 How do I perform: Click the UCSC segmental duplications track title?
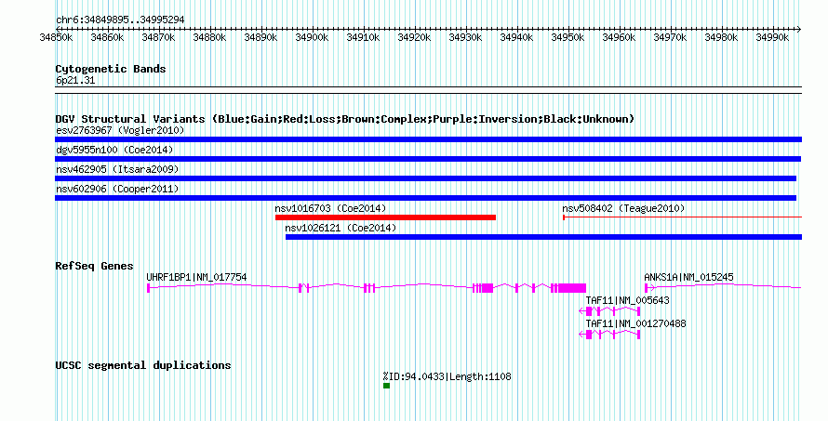[x=143, y=365]
